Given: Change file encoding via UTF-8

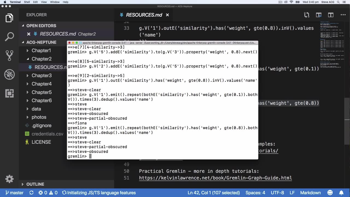Looking at the screenshot, I should click(x=277, y=193).
